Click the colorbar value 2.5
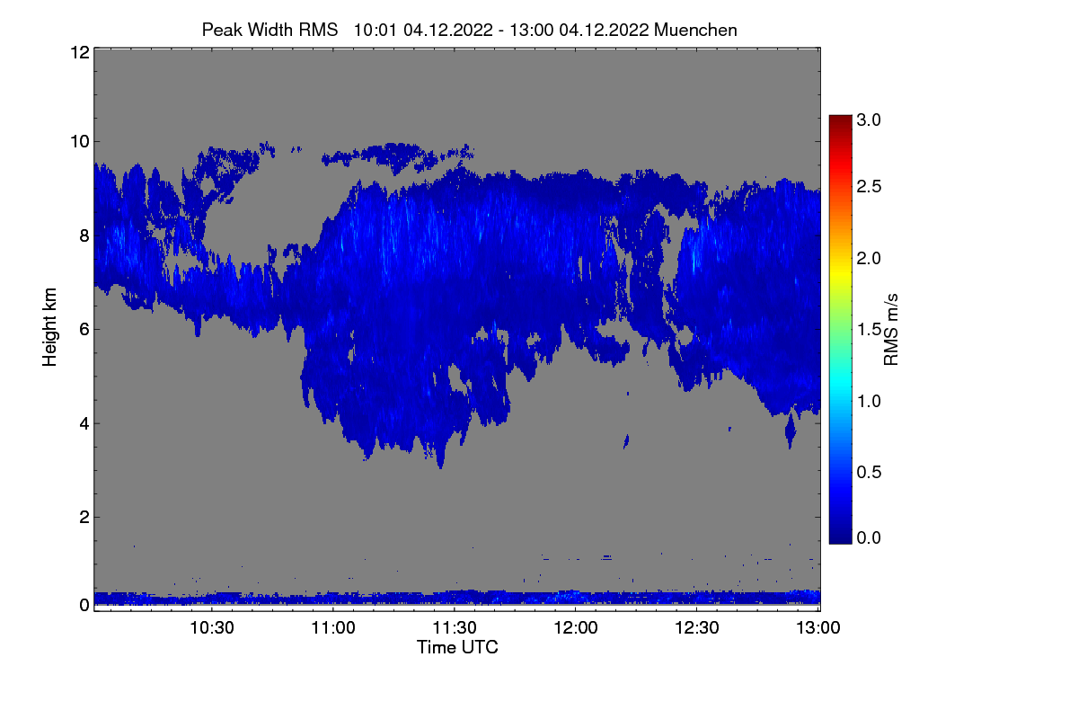This screenshot has height=719, width=1078. (869, 187)
